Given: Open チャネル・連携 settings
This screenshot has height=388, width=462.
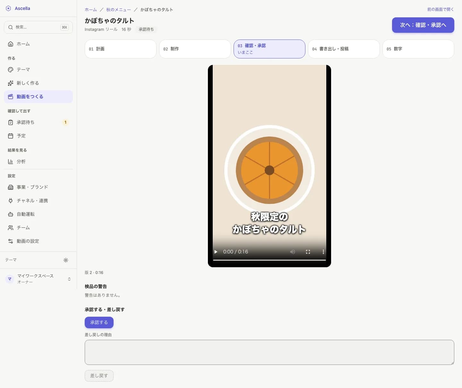Looking at the screenshot, I should [x=38, y=201].
